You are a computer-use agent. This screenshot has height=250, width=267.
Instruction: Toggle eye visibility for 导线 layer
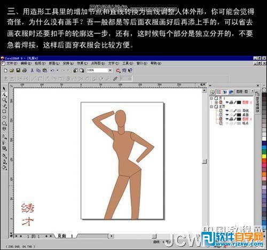click(227, 111)
